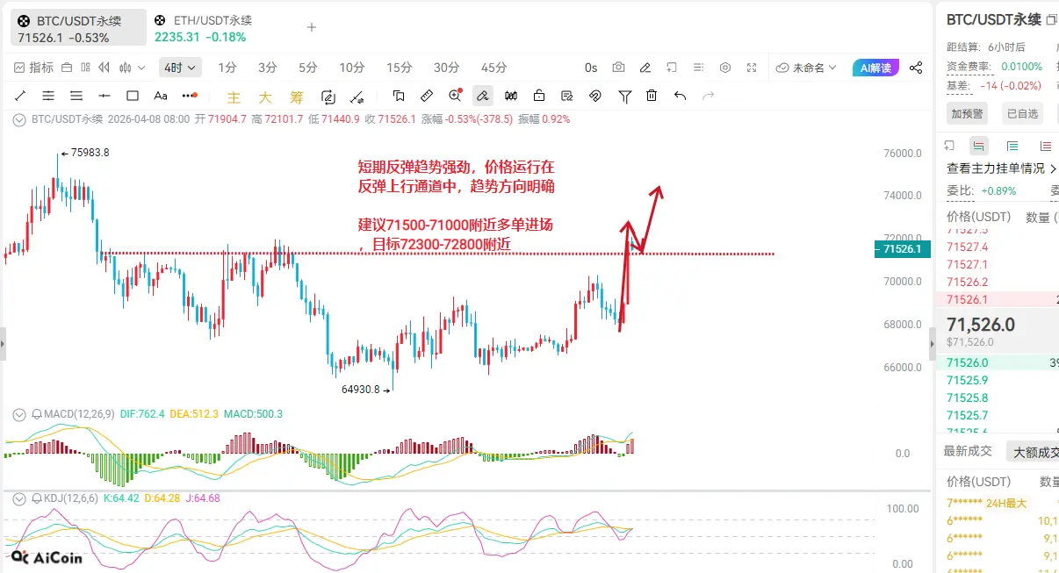Toggle hide drawings eye-slash icon
This screenshot has height=573, width=1059.
(x=595, y=96)
